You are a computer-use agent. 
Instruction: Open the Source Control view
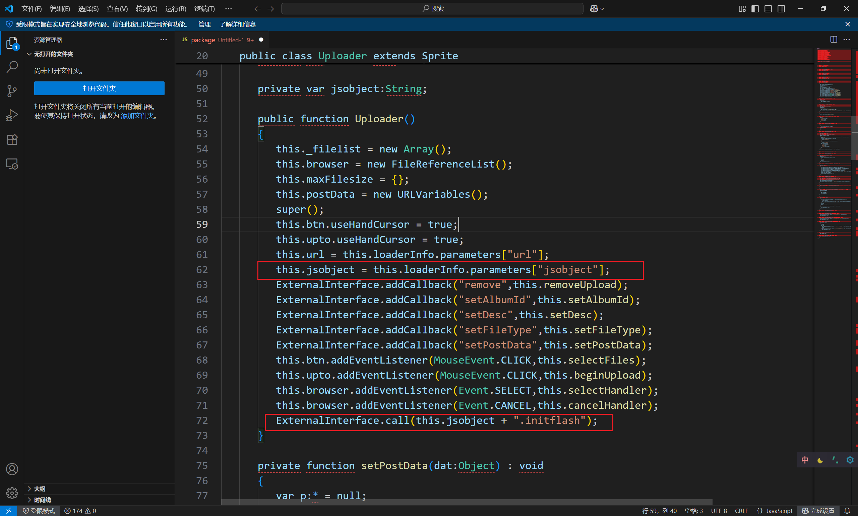pos(12,91)
